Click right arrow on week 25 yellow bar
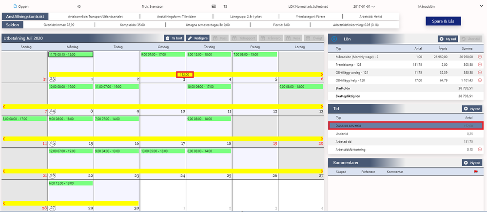This screenshot has height=212, width=487. tap(321, 139)
